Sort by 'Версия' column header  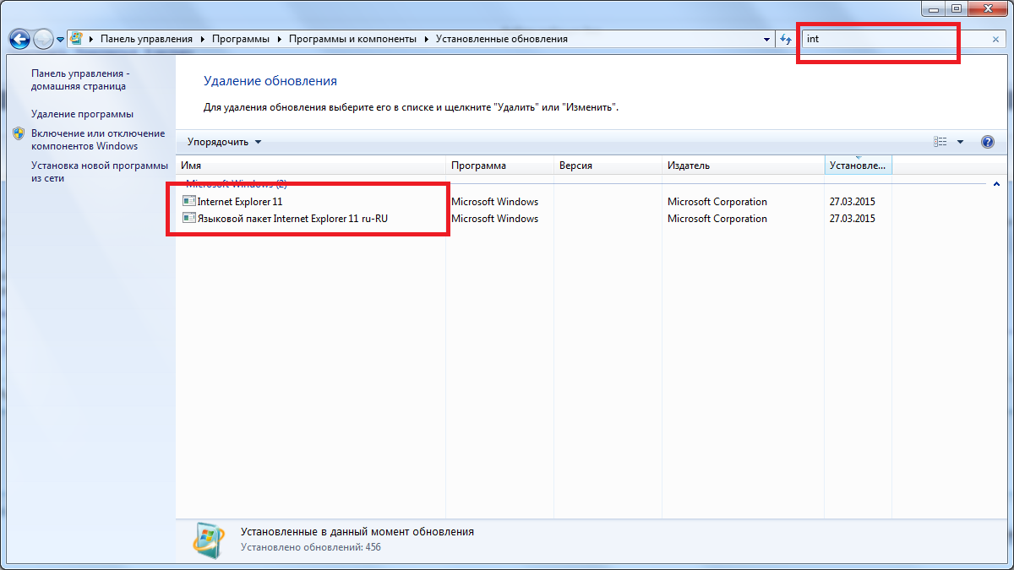pos(608,166)
